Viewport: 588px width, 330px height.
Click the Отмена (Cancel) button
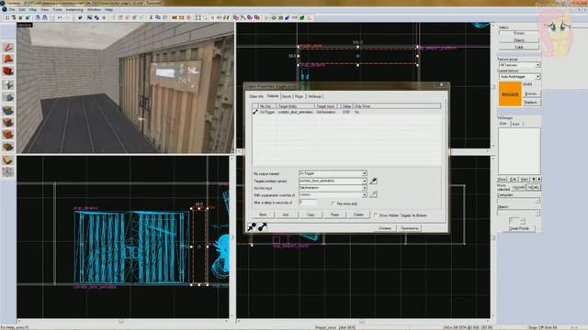click(x=384, y=228)
